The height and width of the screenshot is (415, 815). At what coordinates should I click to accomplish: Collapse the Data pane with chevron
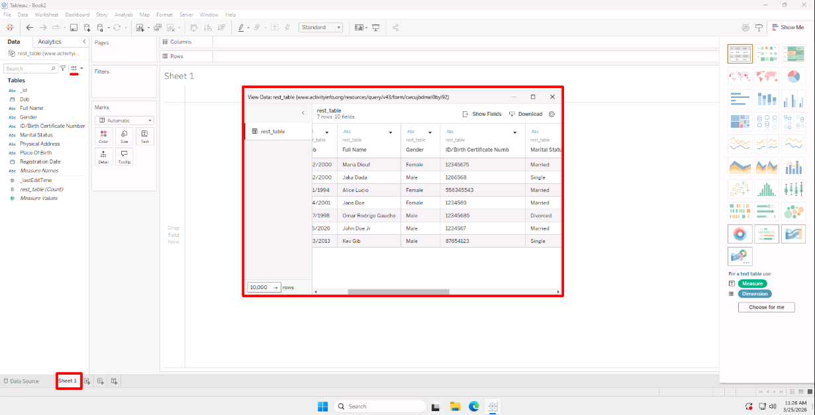click(84, 42)
